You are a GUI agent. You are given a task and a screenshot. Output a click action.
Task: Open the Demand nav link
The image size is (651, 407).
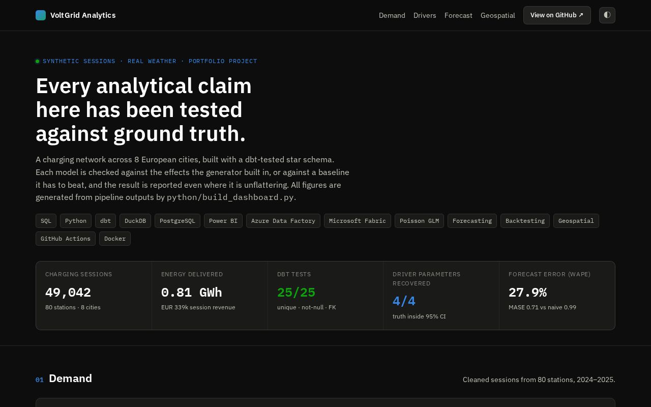pos(392,15)
